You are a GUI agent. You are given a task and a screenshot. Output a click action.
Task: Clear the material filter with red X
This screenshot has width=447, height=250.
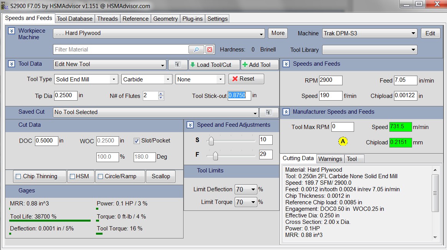pyautogui.click(x=210, y=50)
